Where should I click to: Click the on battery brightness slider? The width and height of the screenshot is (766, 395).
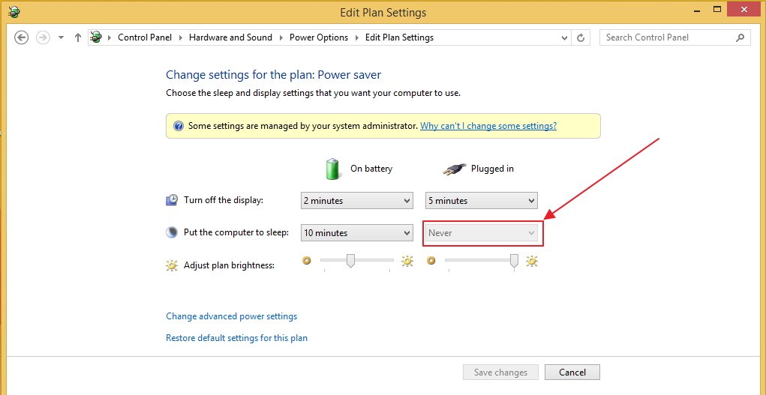(350, 262)
